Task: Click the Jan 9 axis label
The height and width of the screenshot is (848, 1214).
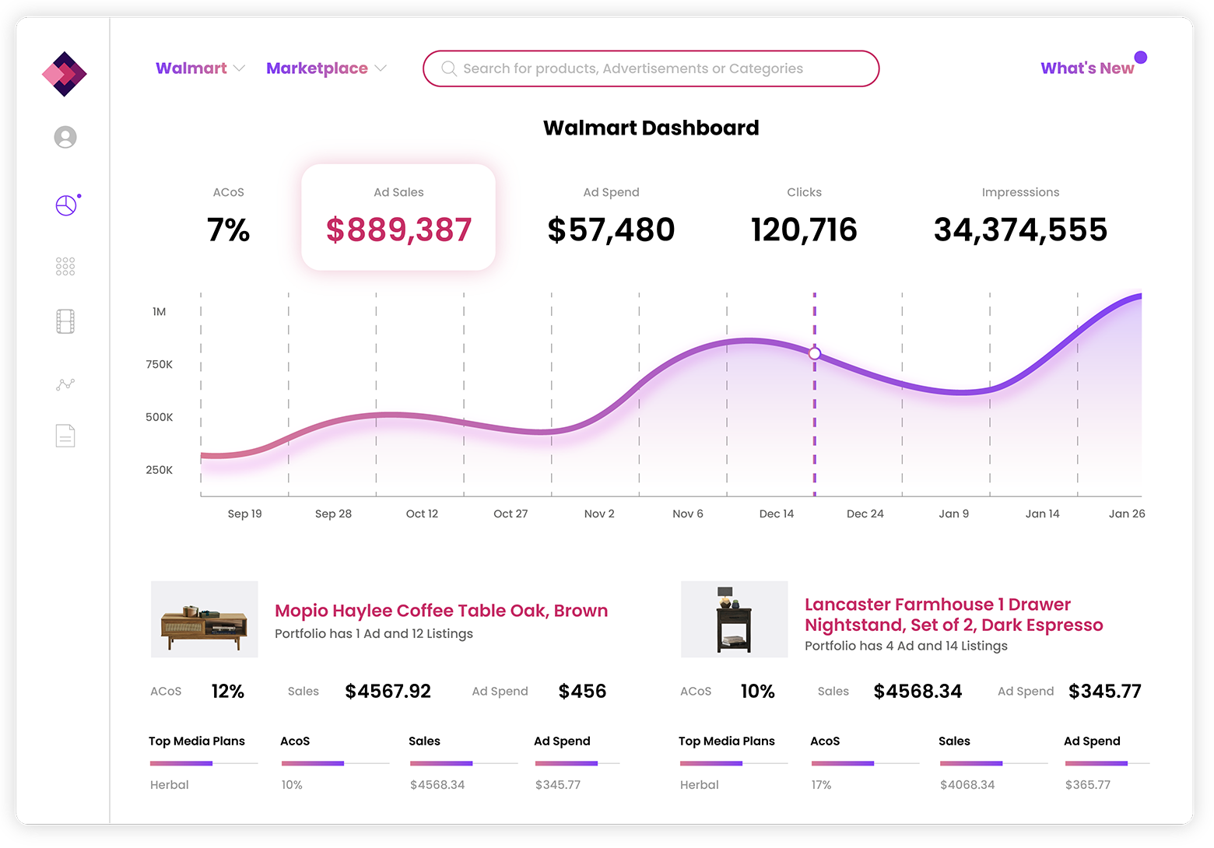Action: coord(954,513)
